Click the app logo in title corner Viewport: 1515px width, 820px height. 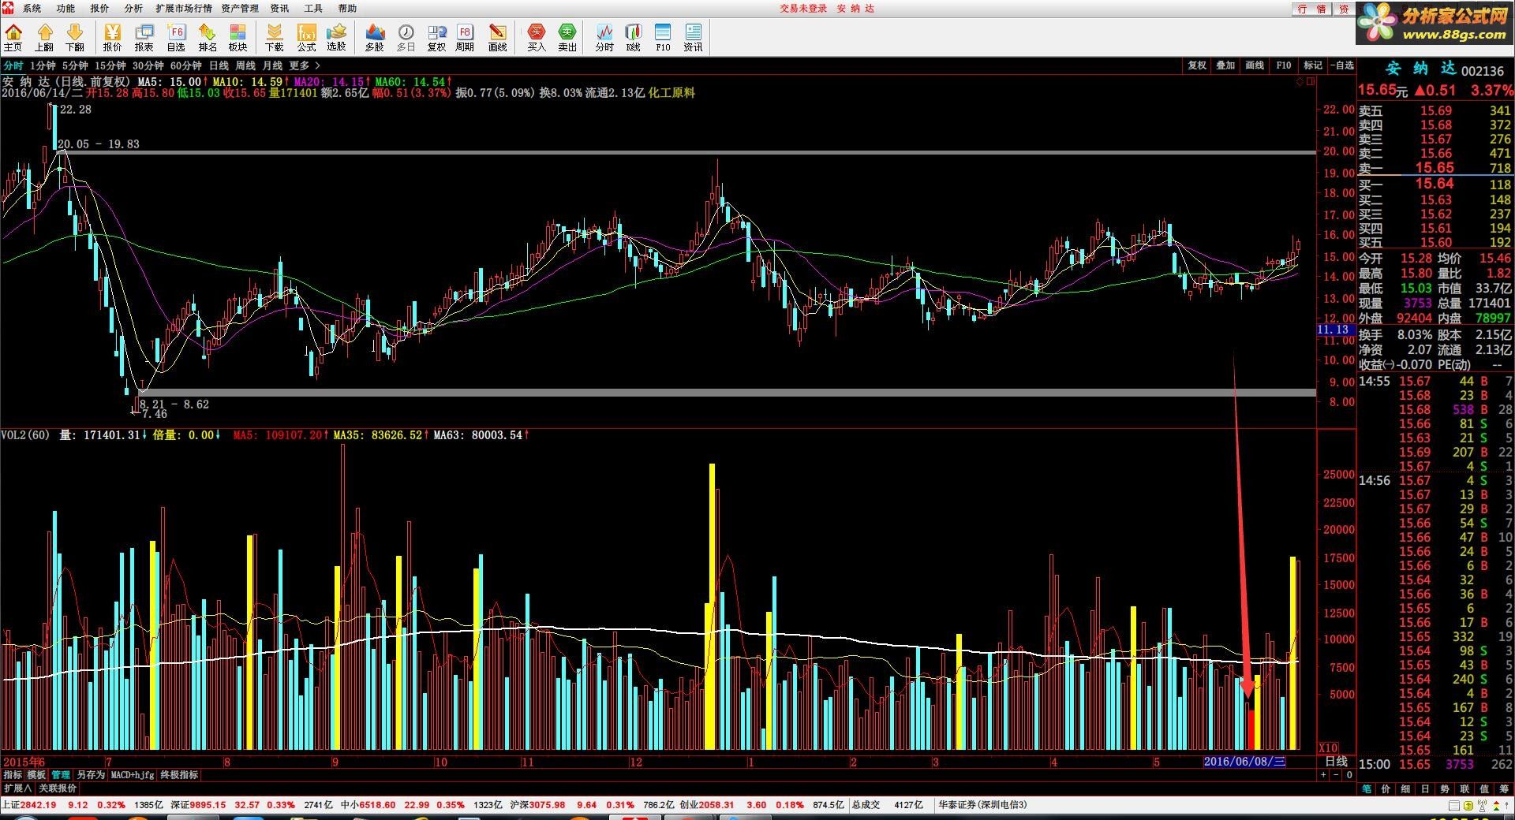coord(7,8)
